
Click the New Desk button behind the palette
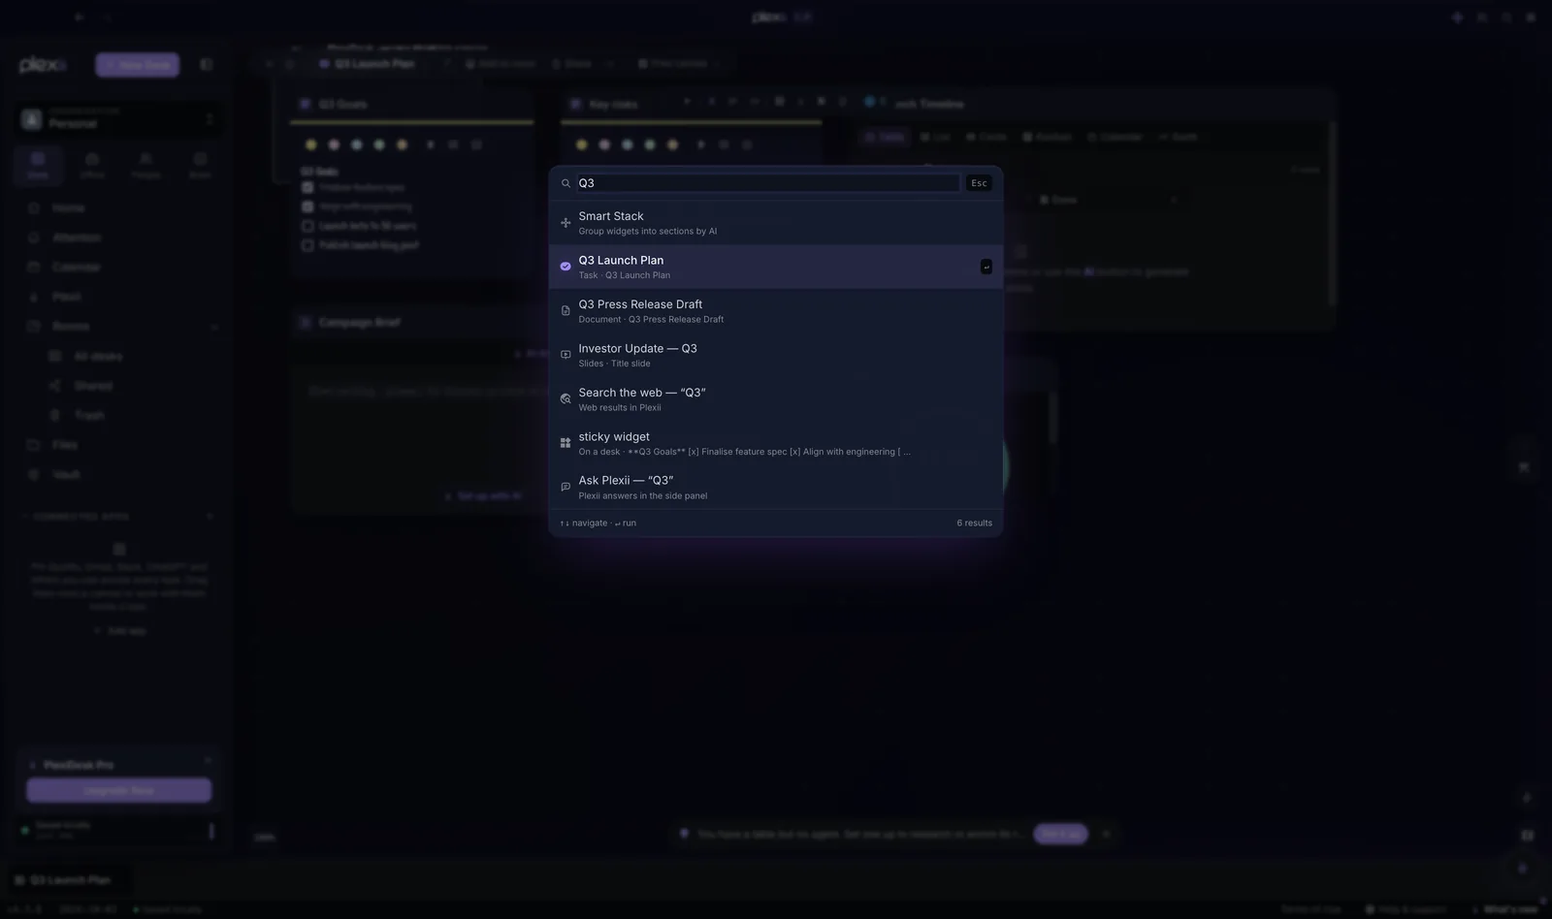tap(137, 65)
